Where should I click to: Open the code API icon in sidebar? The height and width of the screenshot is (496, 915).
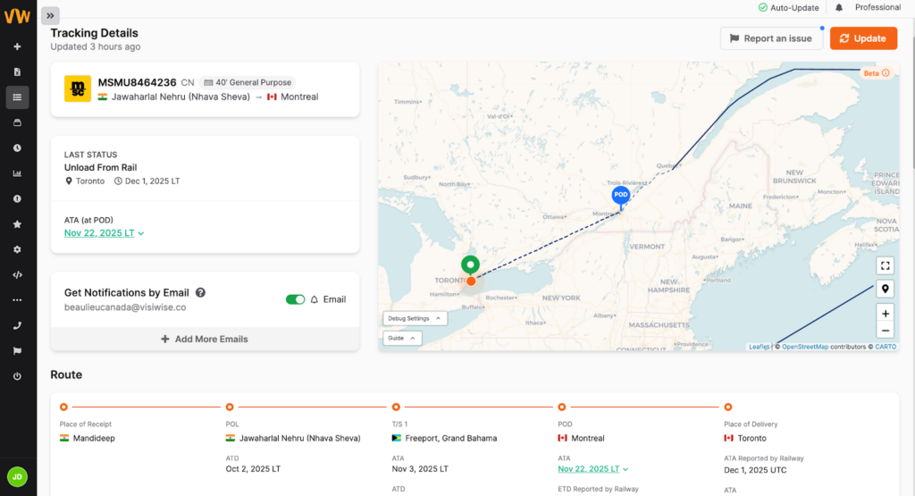tap(17, 275)
